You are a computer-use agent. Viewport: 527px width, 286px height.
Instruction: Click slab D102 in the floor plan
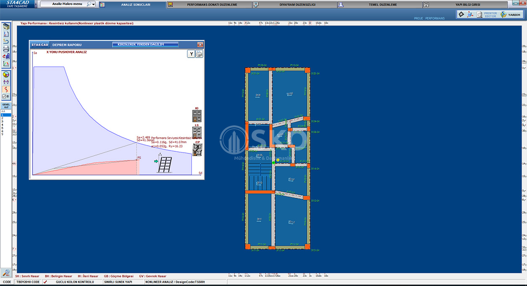point(290,93)
